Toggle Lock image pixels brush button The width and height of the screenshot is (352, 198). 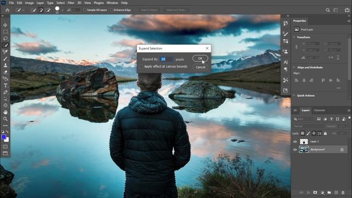tap(308, 133)
